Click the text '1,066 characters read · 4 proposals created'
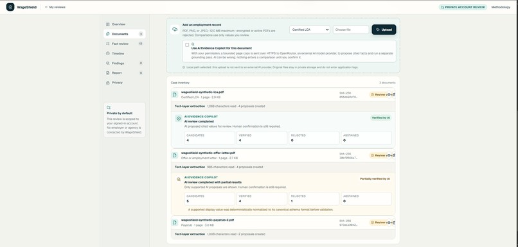Screen dimensions: 518x247 (236, 106)
